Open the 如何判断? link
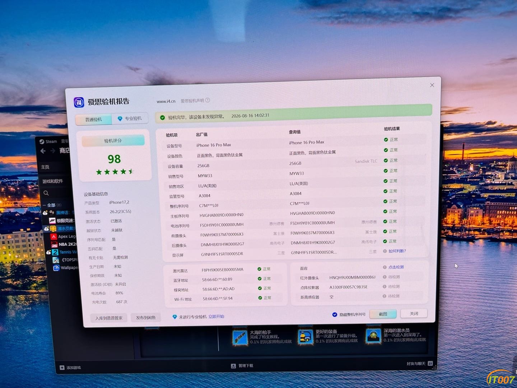 coord(397,251)
